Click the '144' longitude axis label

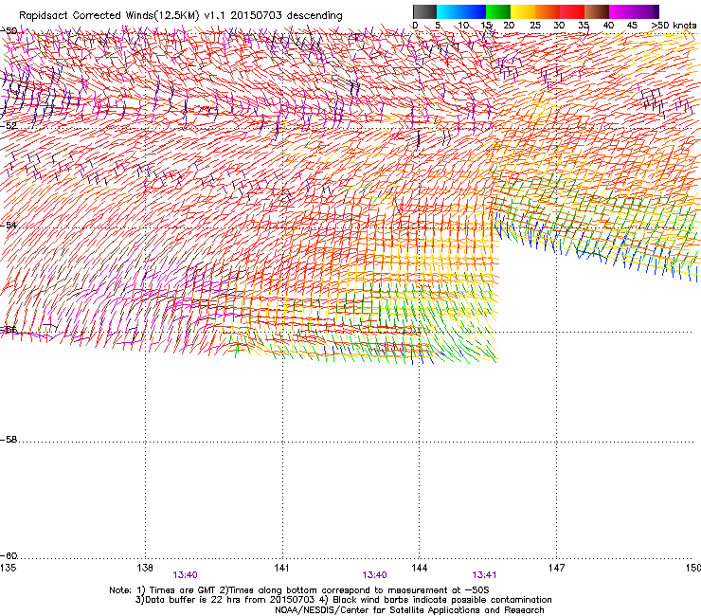419,568
